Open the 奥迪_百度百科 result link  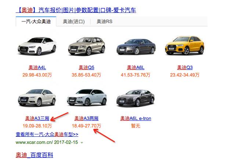[x=34, y=155]
